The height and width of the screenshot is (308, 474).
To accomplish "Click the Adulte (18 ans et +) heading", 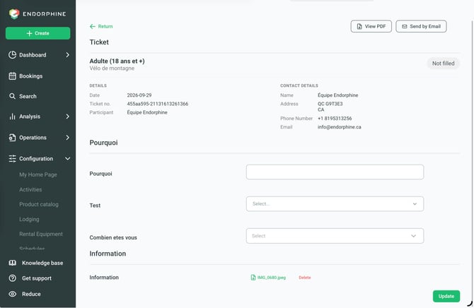I will tap(117, 61).
